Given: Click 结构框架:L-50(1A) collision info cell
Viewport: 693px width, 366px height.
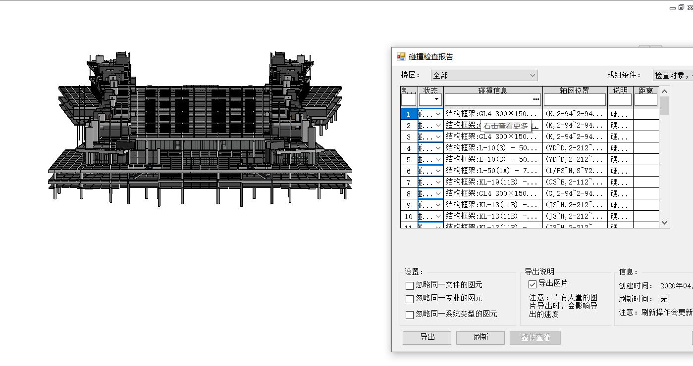Looking at the screenshot, I should click(493, 171).
